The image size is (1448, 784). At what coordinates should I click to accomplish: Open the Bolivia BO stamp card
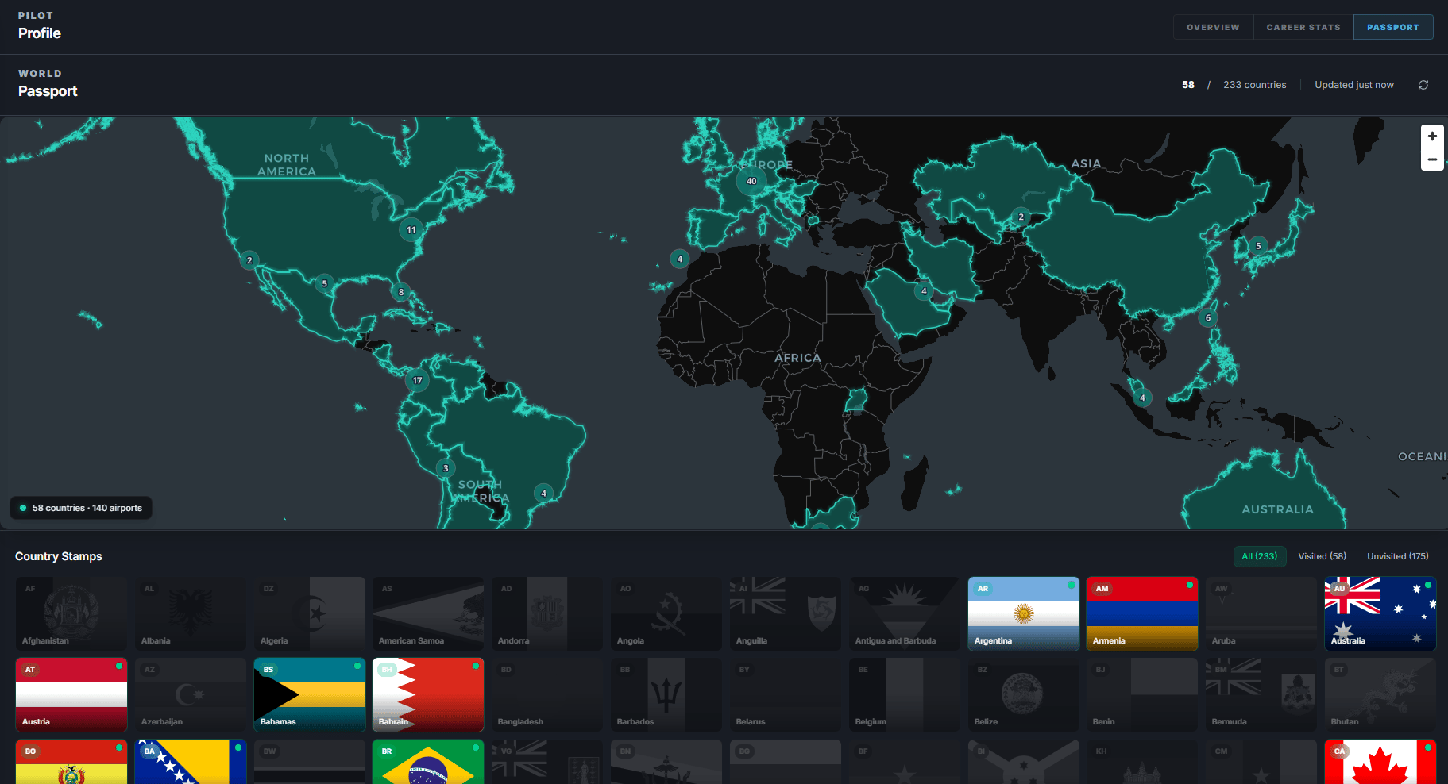click(71, 762)
